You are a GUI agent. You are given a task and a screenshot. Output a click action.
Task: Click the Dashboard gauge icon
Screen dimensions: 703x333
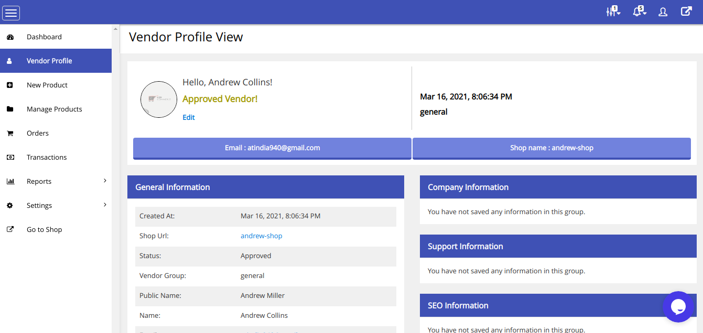10,37
